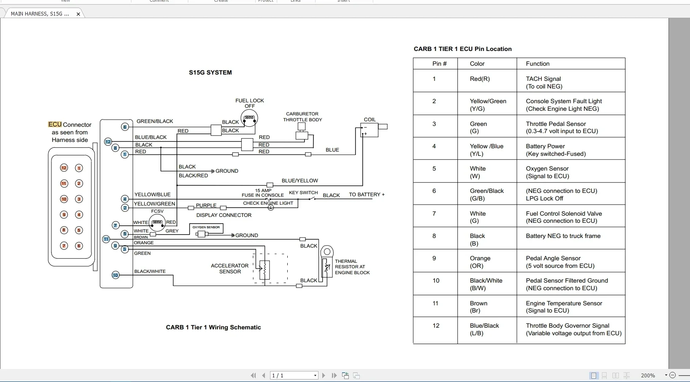Image resolution: width=690 pixels, height=382 pixels.
Task: Close the MAIN HARNESS document tab
Action: [78, 14]
